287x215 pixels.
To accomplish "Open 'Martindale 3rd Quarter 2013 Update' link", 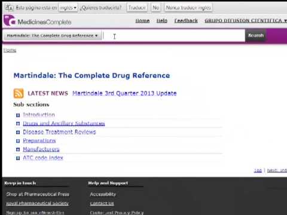I will point(124,93).
